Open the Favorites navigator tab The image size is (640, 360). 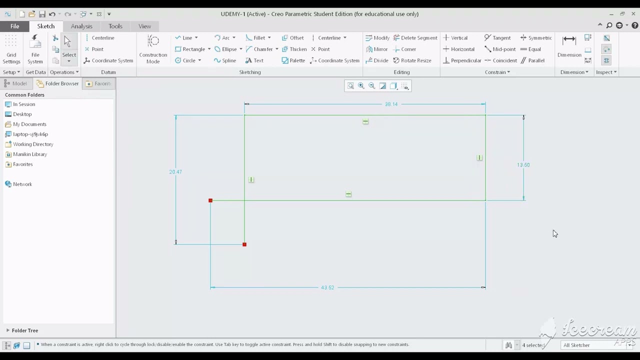pyautogui.click(x=98, y=83)
